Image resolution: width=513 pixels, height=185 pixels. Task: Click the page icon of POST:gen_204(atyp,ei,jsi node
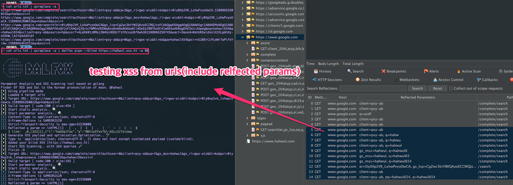click(x=253, y=106)
